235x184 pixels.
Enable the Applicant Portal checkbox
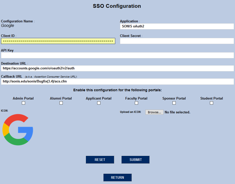tap(99, 103)
